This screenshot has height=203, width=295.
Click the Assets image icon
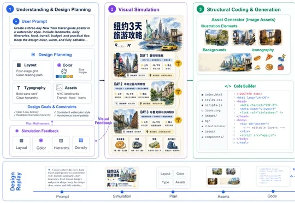click(x=59, y=87)
